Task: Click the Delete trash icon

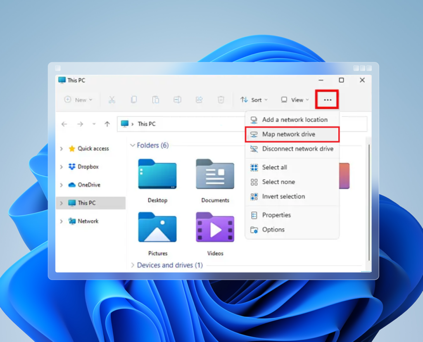Action: [x=221, y=100]
